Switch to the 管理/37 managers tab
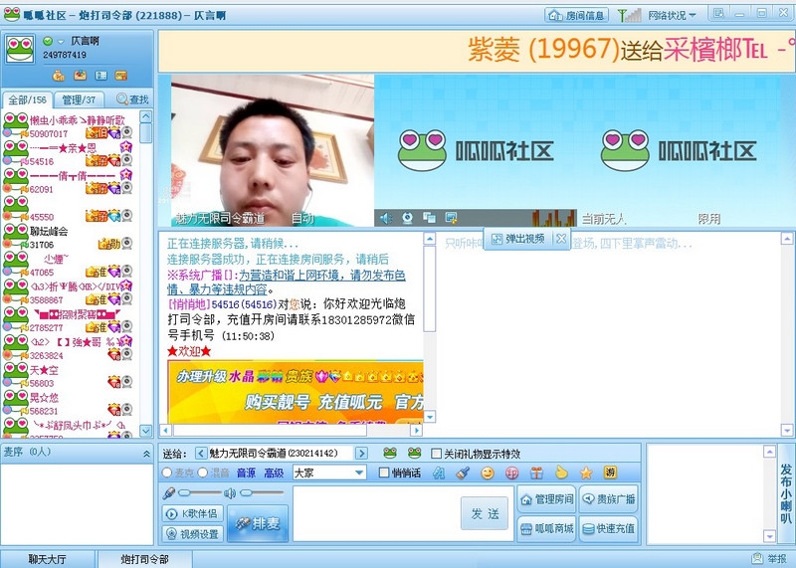Image resolution: width=796 pixels, height=568 pixels. pos(79,100)
